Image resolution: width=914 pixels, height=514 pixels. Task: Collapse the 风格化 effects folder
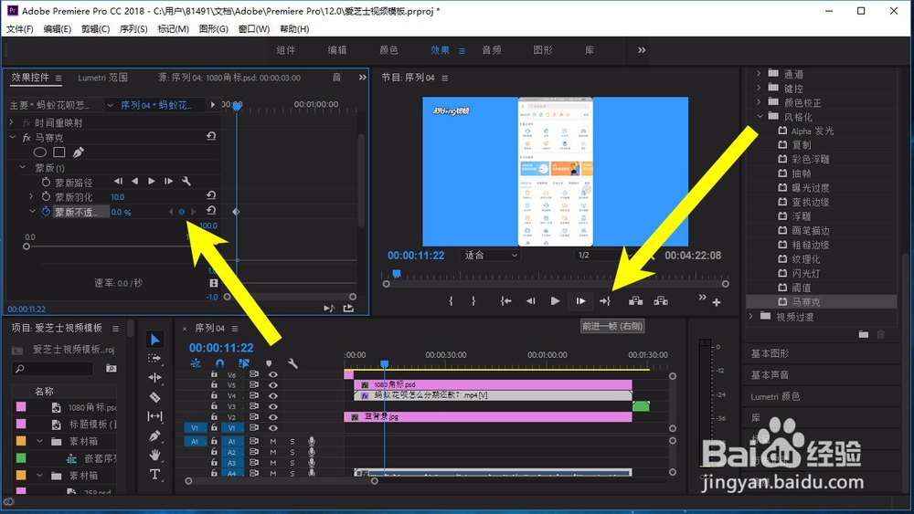click(x=760, y=117)
